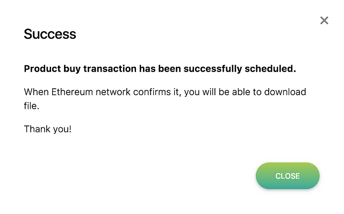This screenshot has height=214, width=344.
Task: Click the word file. on second line
Action: click(32, 106)
